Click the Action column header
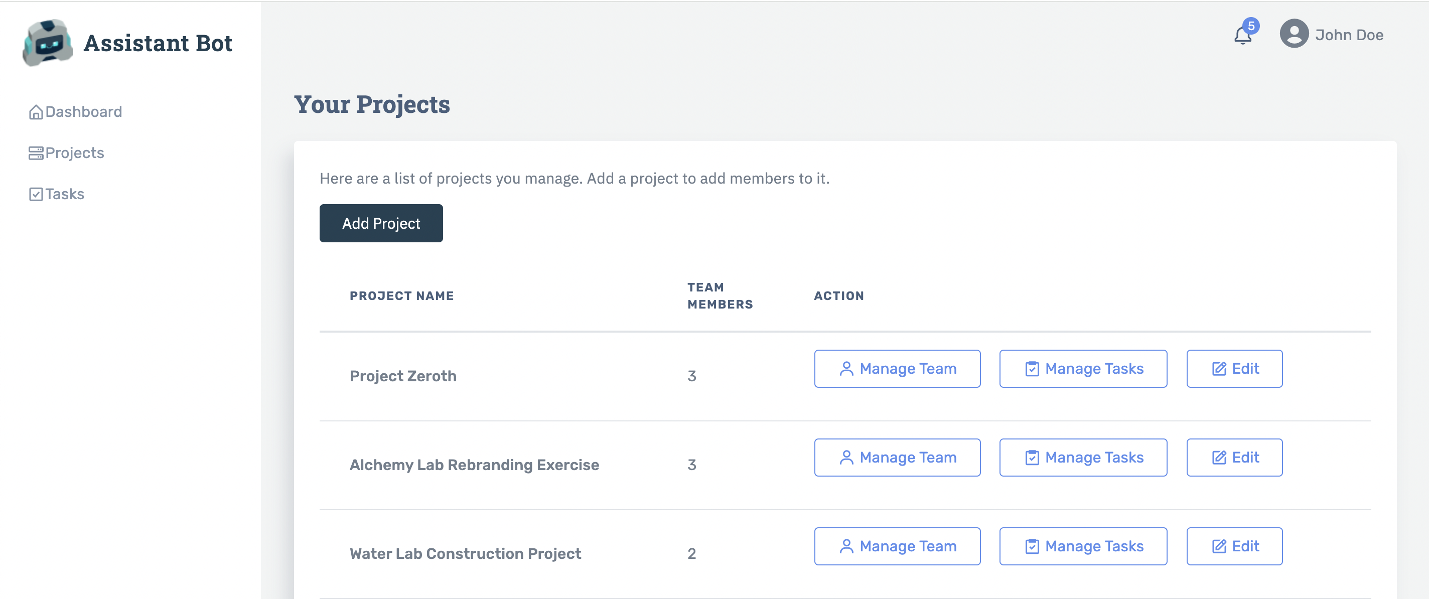The image size is (1429, 599). pos(839,296)
